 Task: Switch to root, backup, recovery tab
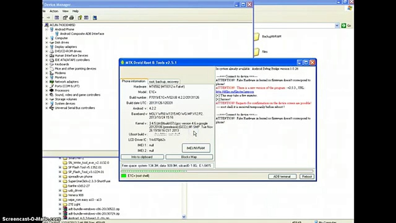tap(164, 81)
